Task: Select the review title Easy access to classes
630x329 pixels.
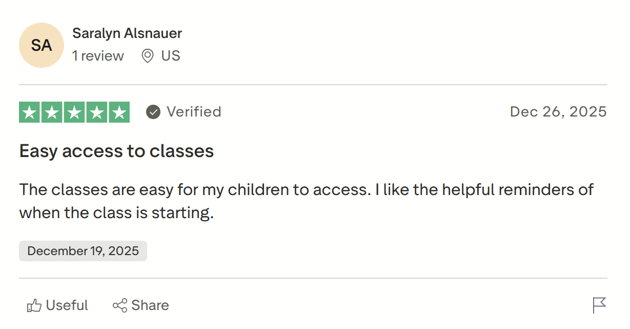Action: pyautogui.click(x=116, y=150)
